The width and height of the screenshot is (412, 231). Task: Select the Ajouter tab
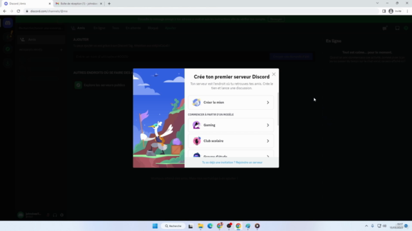point(170,28)
